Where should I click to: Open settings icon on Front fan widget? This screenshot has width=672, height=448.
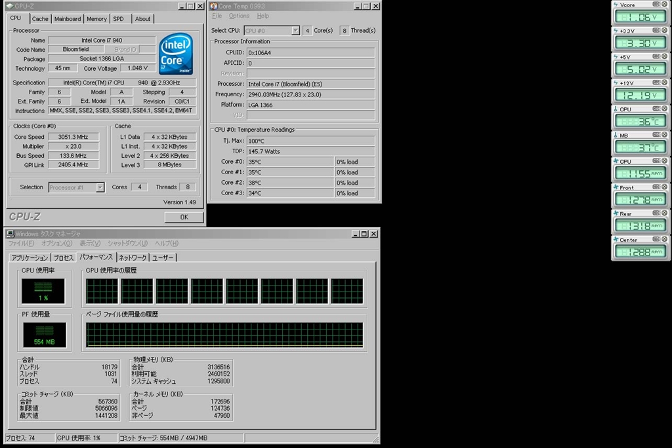tap(656, 187)
